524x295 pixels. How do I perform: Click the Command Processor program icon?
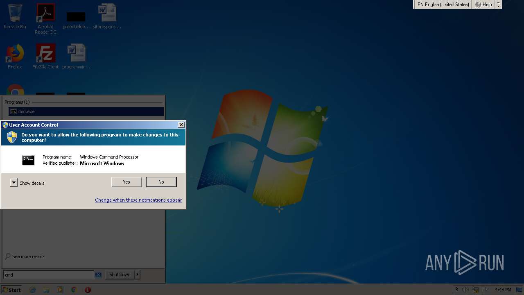(28, 160)
